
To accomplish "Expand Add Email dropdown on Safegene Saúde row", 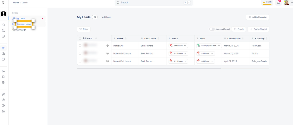I will (x=205, y=61).
